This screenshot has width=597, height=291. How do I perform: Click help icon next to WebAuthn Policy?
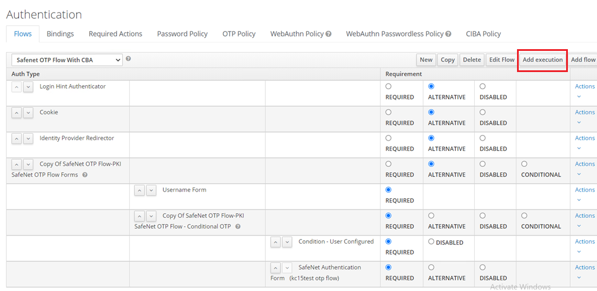coord(328,34)
